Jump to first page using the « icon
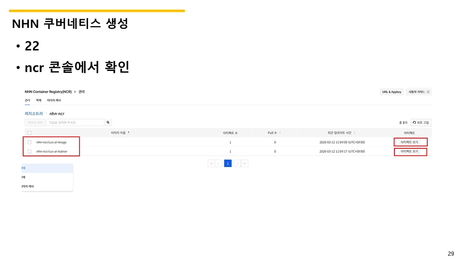Screen dimensions: 464x261 click(211, 163)
